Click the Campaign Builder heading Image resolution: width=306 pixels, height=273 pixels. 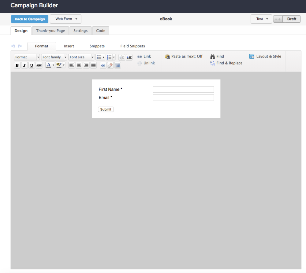(x=34, y=6)
